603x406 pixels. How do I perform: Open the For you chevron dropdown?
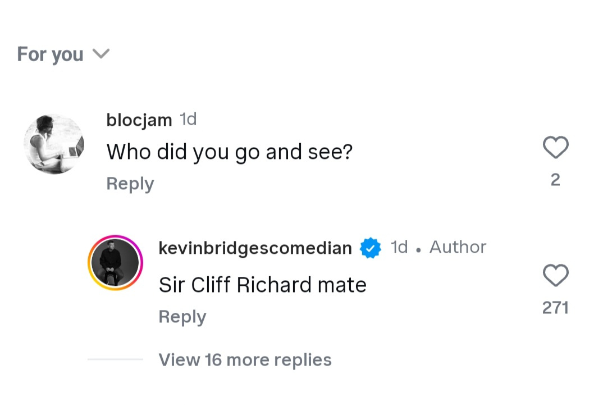(x=101, y=53)
